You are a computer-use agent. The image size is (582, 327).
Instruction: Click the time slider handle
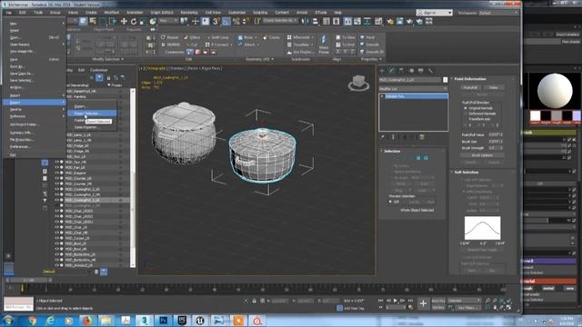click(29, 281)
